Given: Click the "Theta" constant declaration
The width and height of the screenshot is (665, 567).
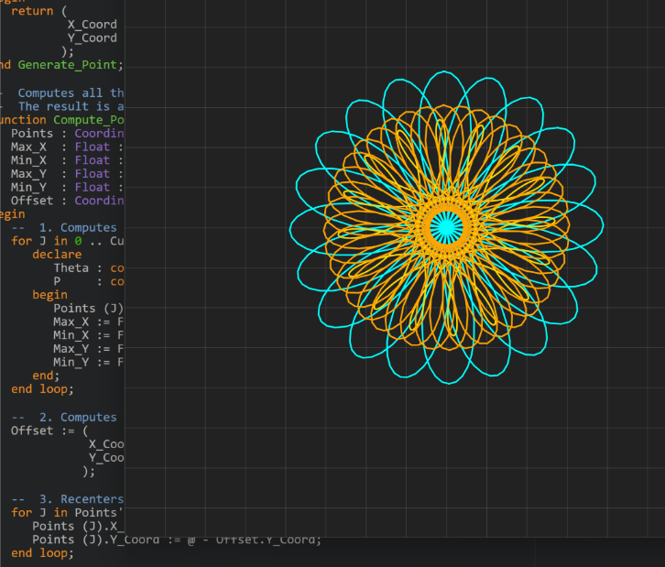Looking at the screenshot, I should 71,268.
